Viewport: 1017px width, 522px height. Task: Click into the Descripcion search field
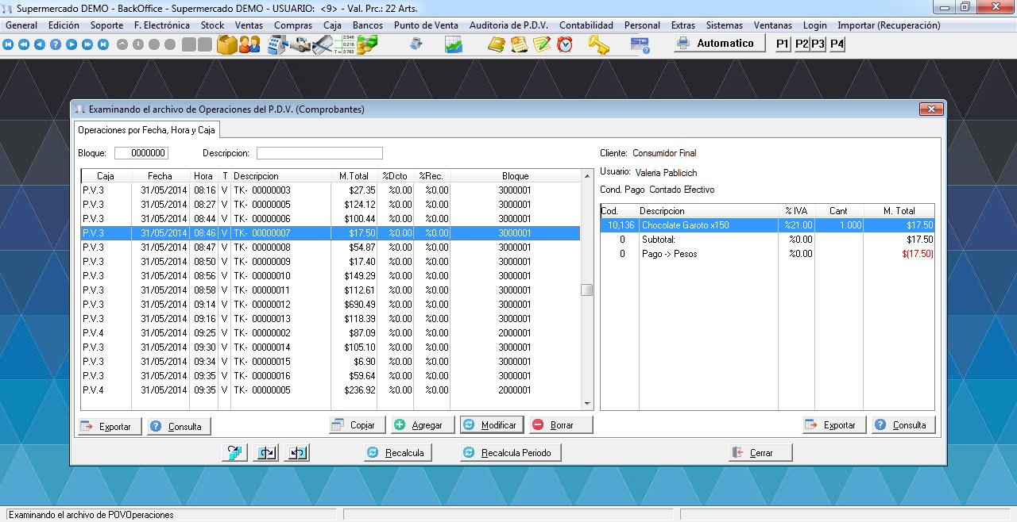tap(319, 153)
